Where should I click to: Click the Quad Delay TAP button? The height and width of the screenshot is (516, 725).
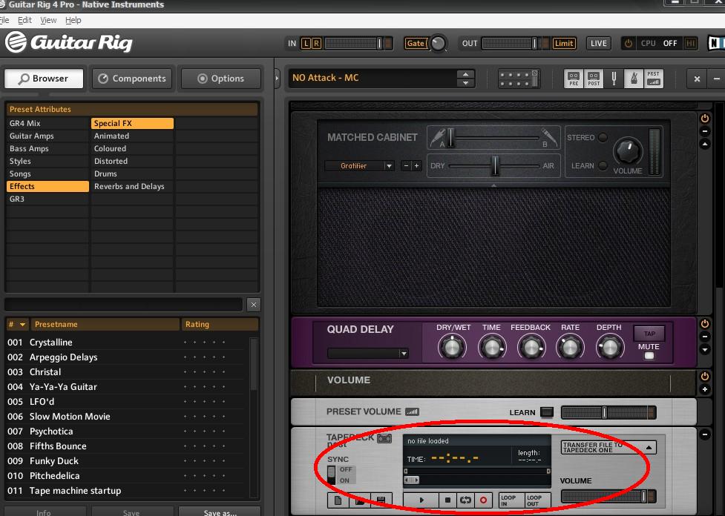click(x=649, y=333)
